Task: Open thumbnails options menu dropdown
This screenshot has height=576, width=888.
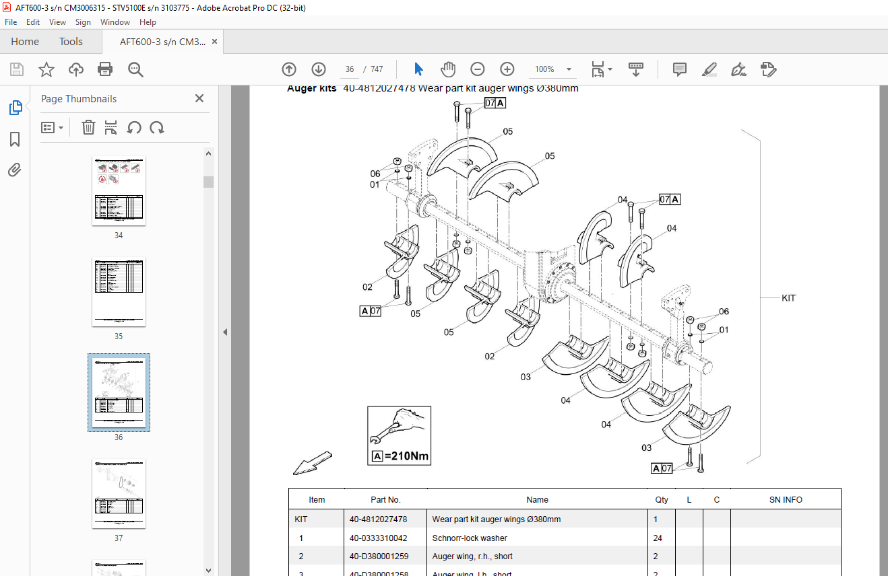Action: 52,127
